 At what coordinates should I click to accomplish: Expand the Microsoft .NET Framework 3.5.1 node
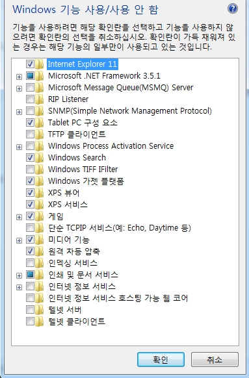coord(19,77)
